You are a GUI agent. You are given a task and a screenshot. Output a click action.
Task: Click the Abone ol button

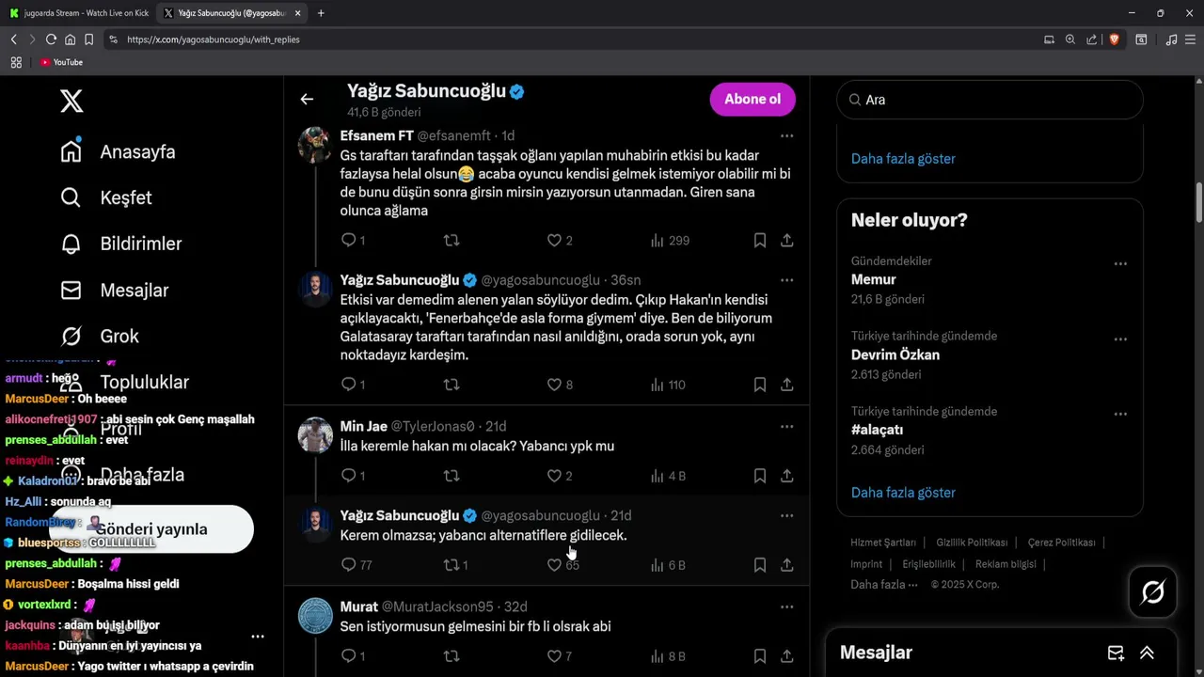tap(752, 99)
